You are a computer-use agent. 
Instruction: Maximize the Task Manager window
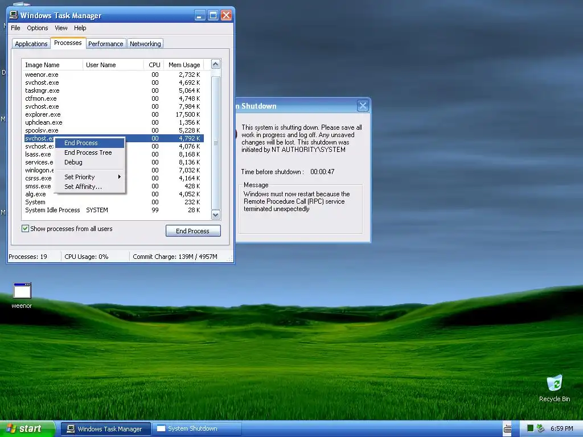pyautogui.click(x=213, y=15)
